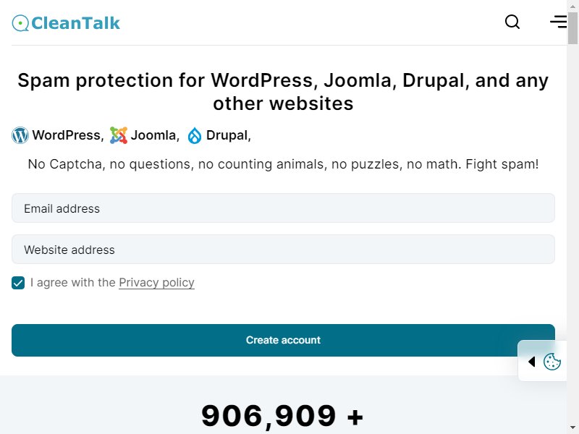Click the Joomla logo icon
579x434 pixels.
point(119,135)
